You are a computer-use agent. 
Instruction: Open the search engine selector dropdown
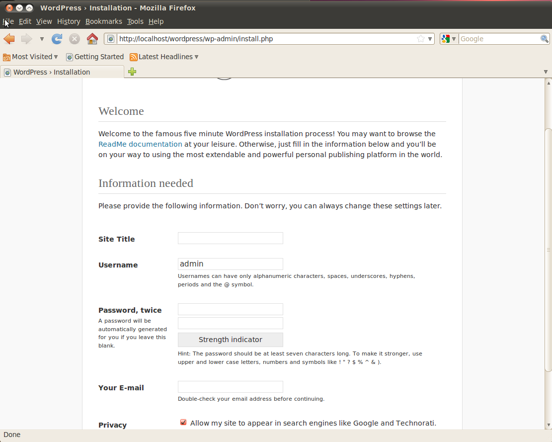(x=454, y=39)
